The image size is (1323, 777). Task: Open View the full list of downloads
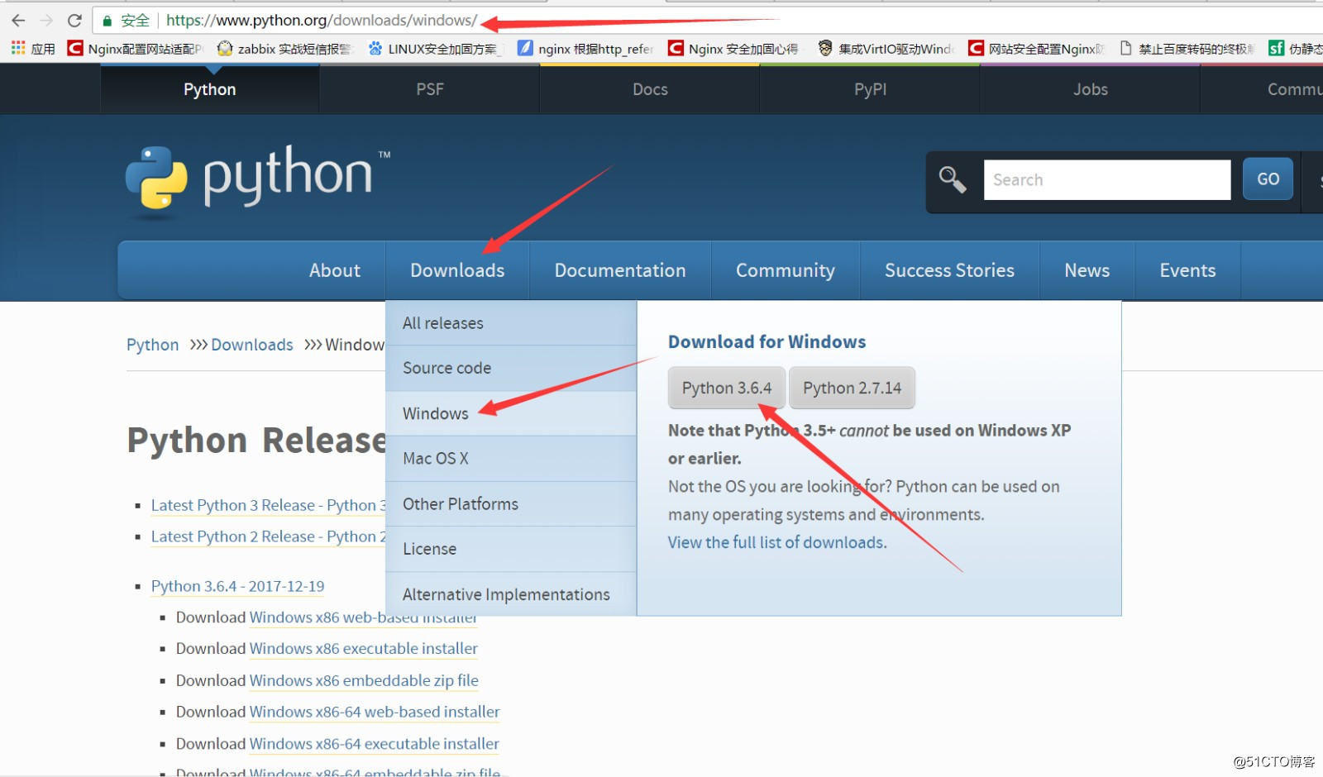pyautogui.click(x=777, y=542)
